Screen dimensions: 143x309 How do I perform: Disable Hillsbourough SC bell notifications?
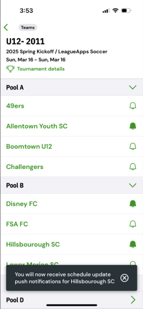point(133,244)
